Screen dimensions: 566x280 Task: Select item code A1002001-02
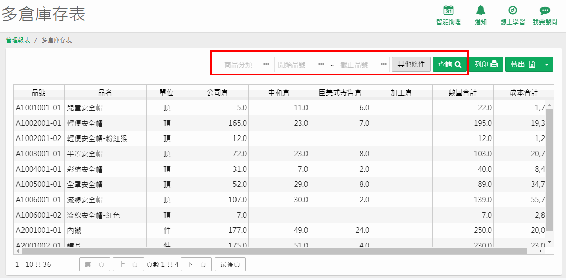38,138
